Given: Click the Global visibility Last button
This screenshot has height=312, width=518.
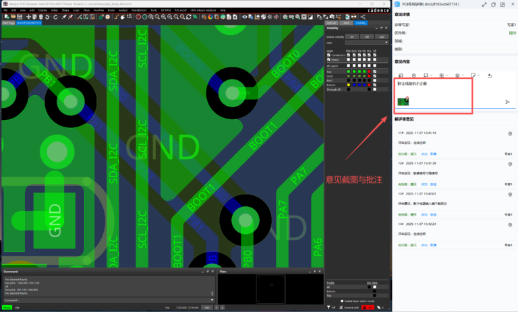Looking at the screenshot, I should (381, 36).
